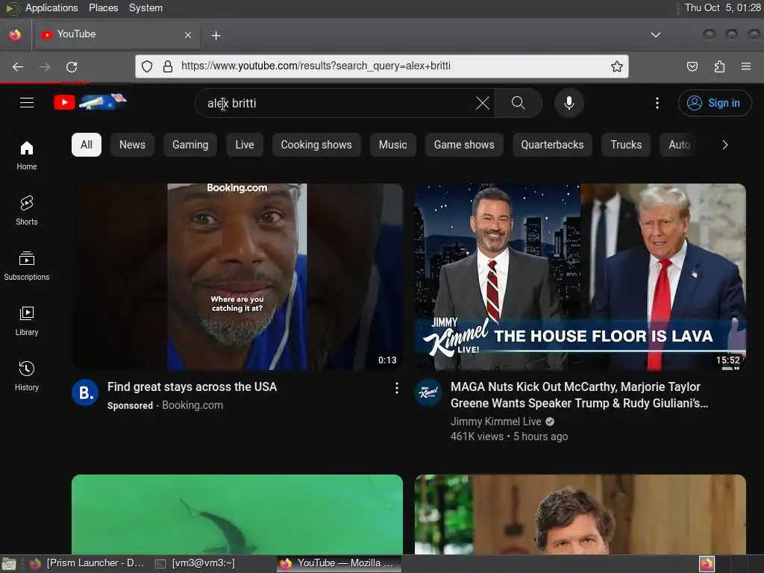
Task: Filter results by Game shows
Action: (x=464, y=145)
